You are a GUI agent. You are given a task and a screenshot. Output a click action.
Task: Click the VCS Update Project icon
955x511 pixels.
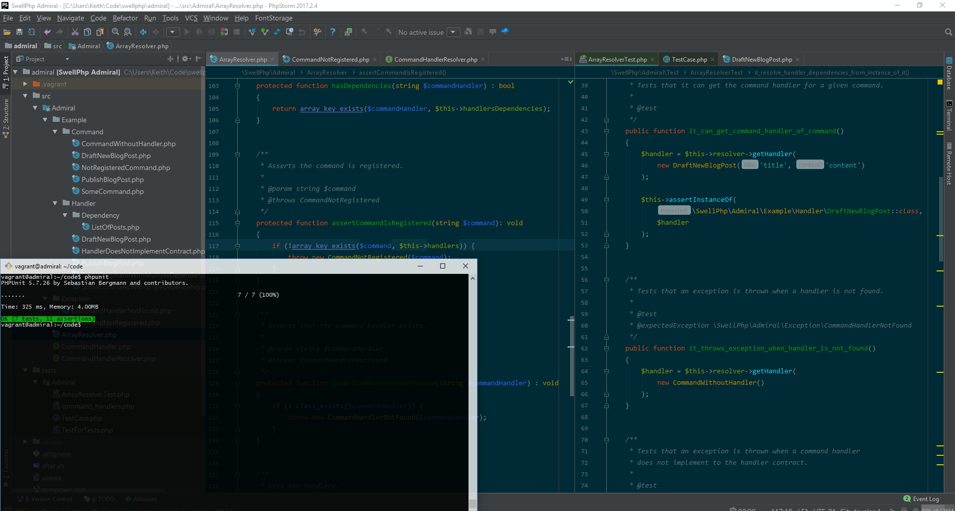[x=252, y=32]
